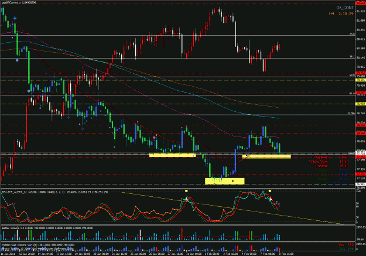Click the 7 Feb 08:00 time axis label
Viewport: 366px width, 256px height.
[268, 254]
